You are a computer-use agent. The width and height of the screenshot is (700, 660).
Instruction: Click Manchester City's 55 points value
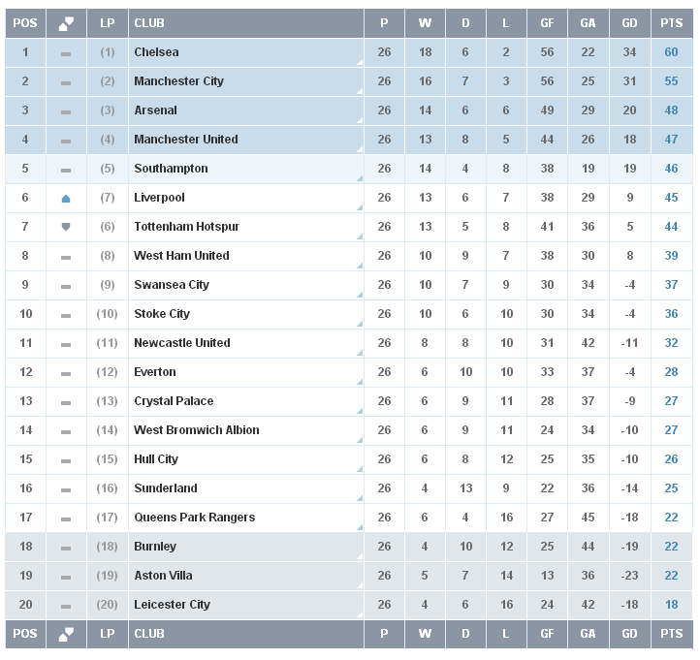tap(671, 81)
